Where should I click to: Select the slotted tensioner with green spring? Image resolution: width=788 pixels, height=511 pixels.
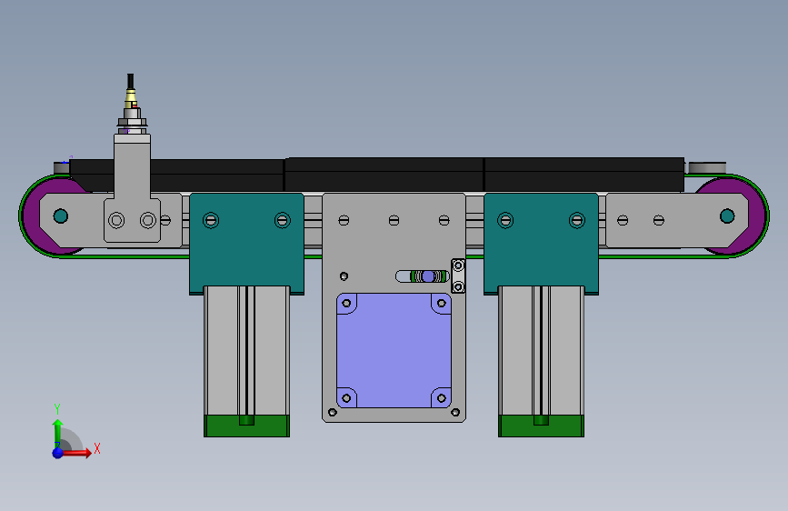(422, 276)
